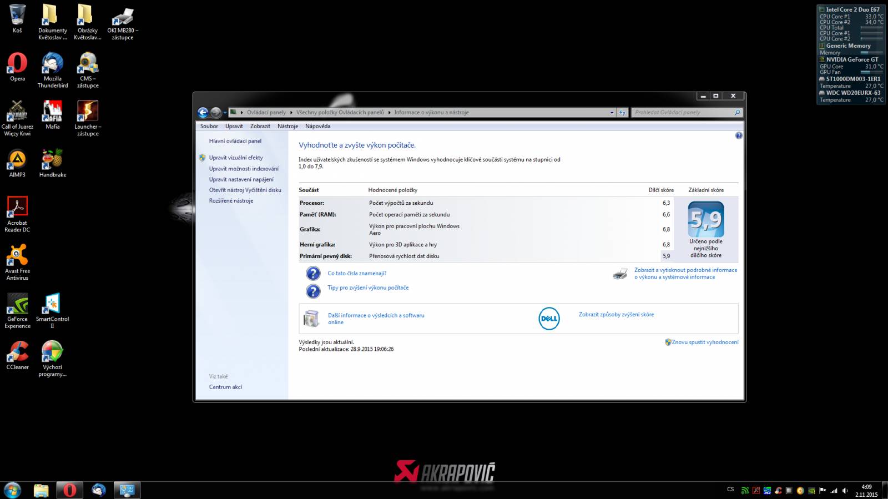Select the Mozilla Thunderbird desktop icon
Screen dimensions: 888x499
[53, 70]
